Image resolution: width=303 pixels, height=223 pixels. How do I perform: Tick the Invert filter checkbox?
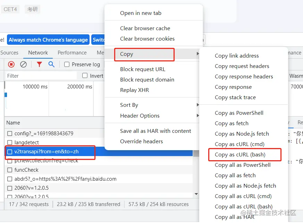[x=85, y=76]
